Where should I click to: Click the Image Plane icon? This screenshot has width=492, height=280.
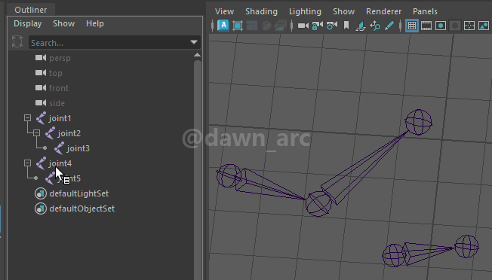[360, 26]
